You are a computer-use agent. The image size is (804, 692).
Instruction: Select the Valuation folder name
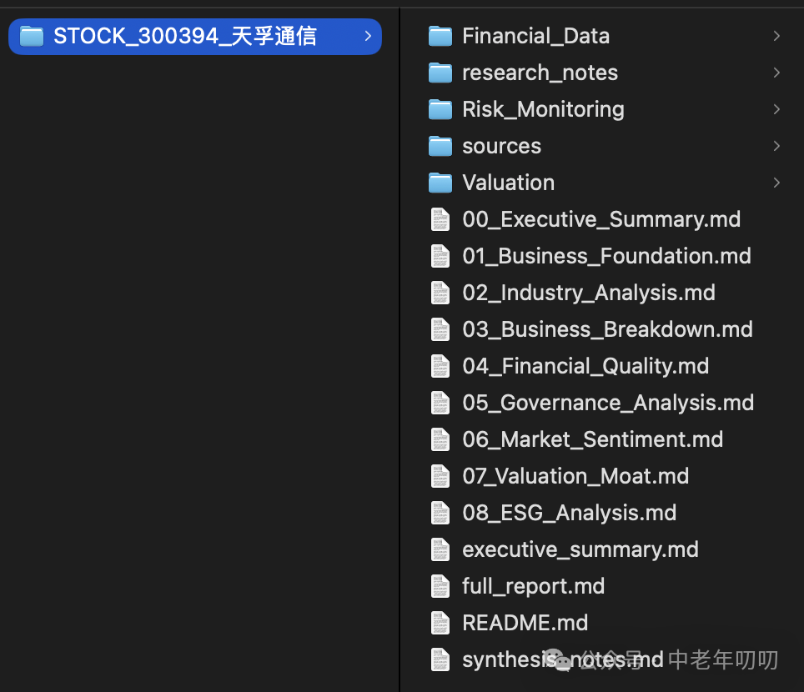click(509, 183)
